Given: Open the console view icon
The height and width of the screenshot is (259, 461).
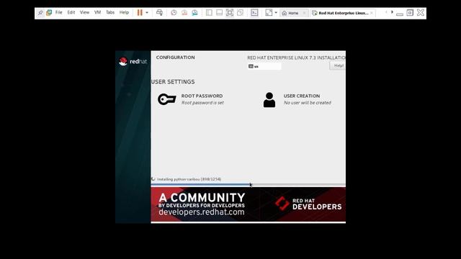Looking at the screenshot, I should click(254, 13).
